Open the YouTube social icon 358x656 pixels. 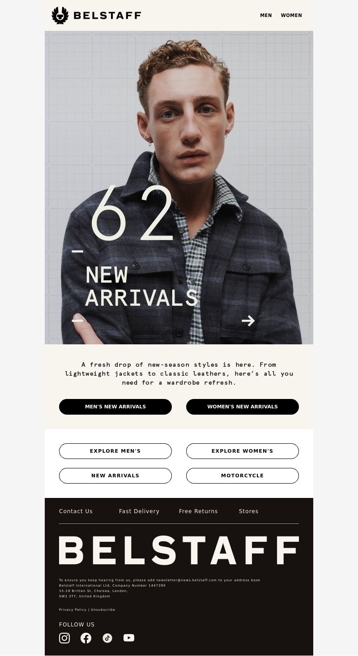[x=129, y=638]
